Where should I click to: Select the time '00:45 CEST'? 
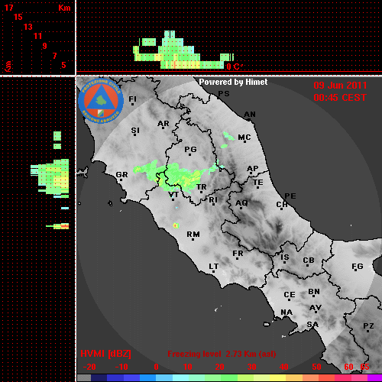tap(340, 98)
